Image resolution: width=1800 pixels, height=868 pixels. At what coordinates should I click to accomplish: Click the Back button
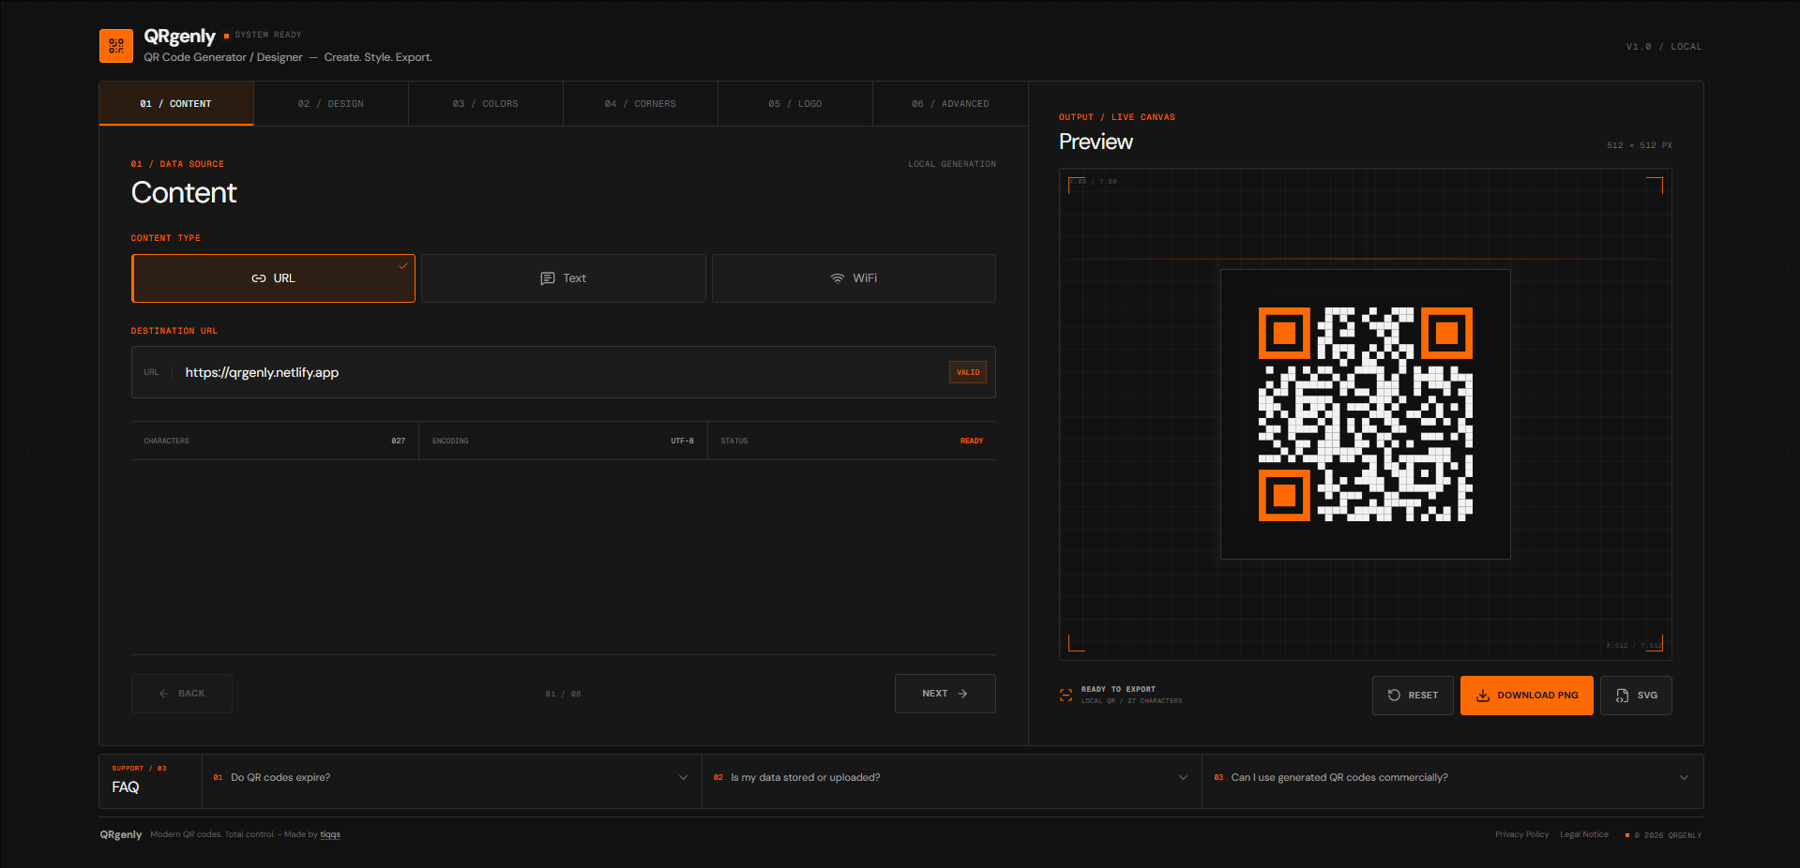click(182, 694)
